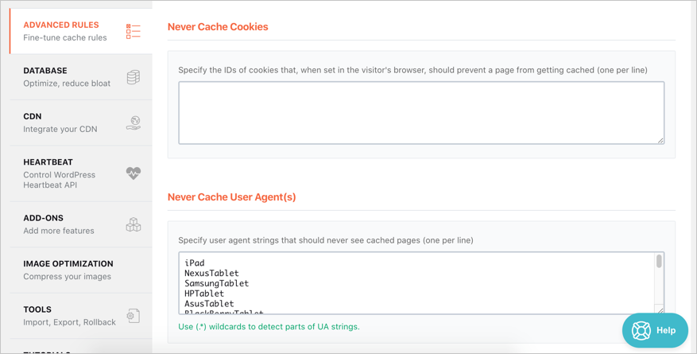
Task: Click the user agents list scrollbar
Action: [x=659, y=263]
